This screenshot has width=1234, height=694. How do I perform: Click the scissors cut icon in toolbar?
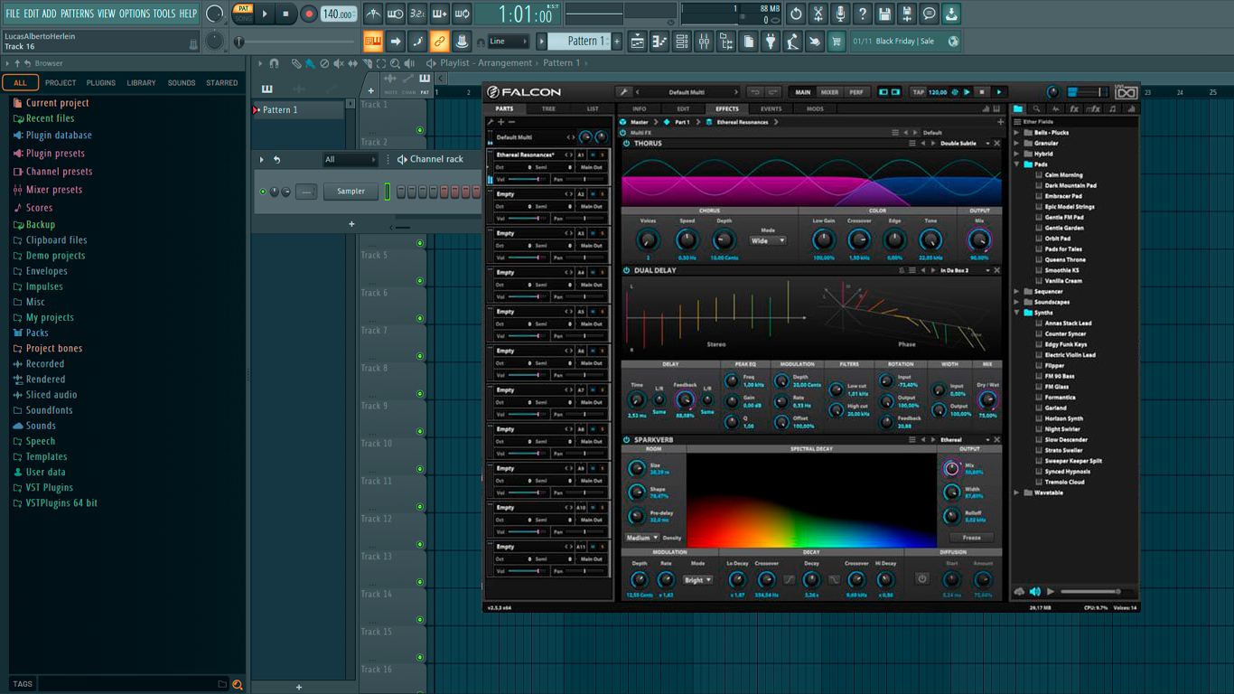(x=818, y=14)
